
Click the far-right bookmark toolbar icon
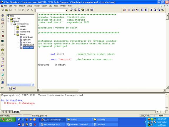click(x=163, y=10)
